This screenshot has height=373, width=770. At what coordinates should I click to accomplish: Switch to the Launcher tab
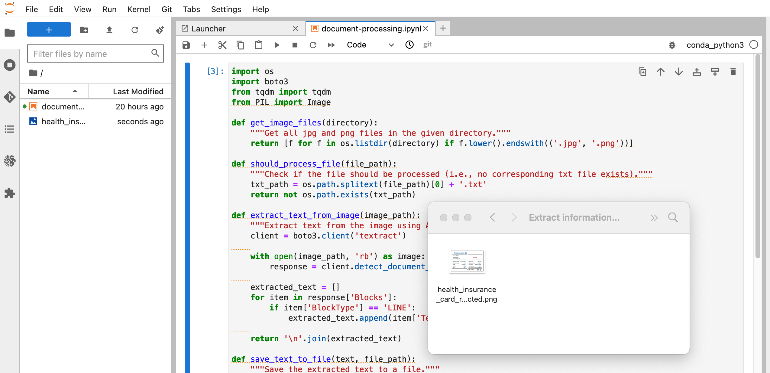click(x=209, y=29)
